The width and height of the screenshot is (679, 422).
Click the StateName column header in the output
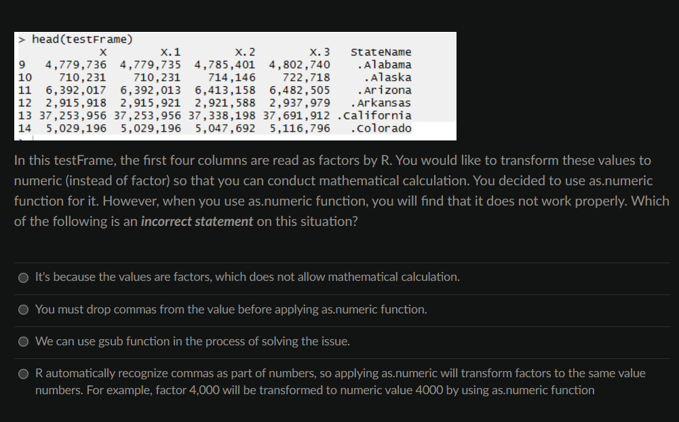(382, 52)
